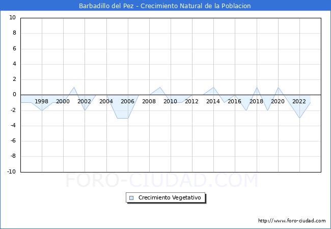Click the y-axis value 6

click(14, 48)
